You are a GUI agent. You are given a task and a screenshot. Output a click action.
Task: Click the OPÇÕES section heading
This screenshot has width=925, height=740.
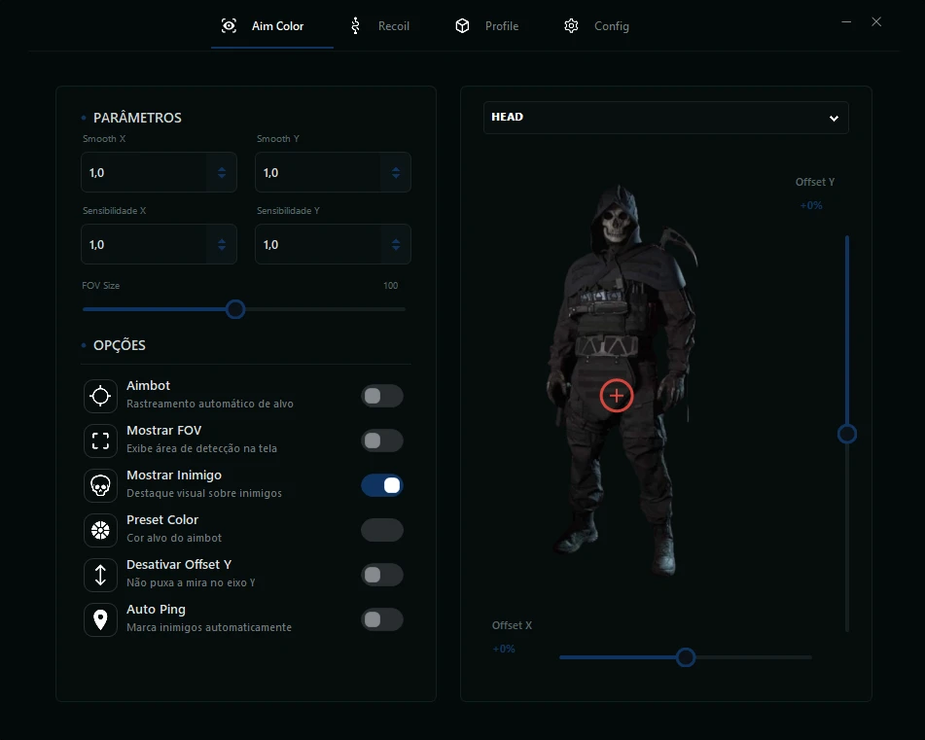pyautogui.click(x=120, y=345)
